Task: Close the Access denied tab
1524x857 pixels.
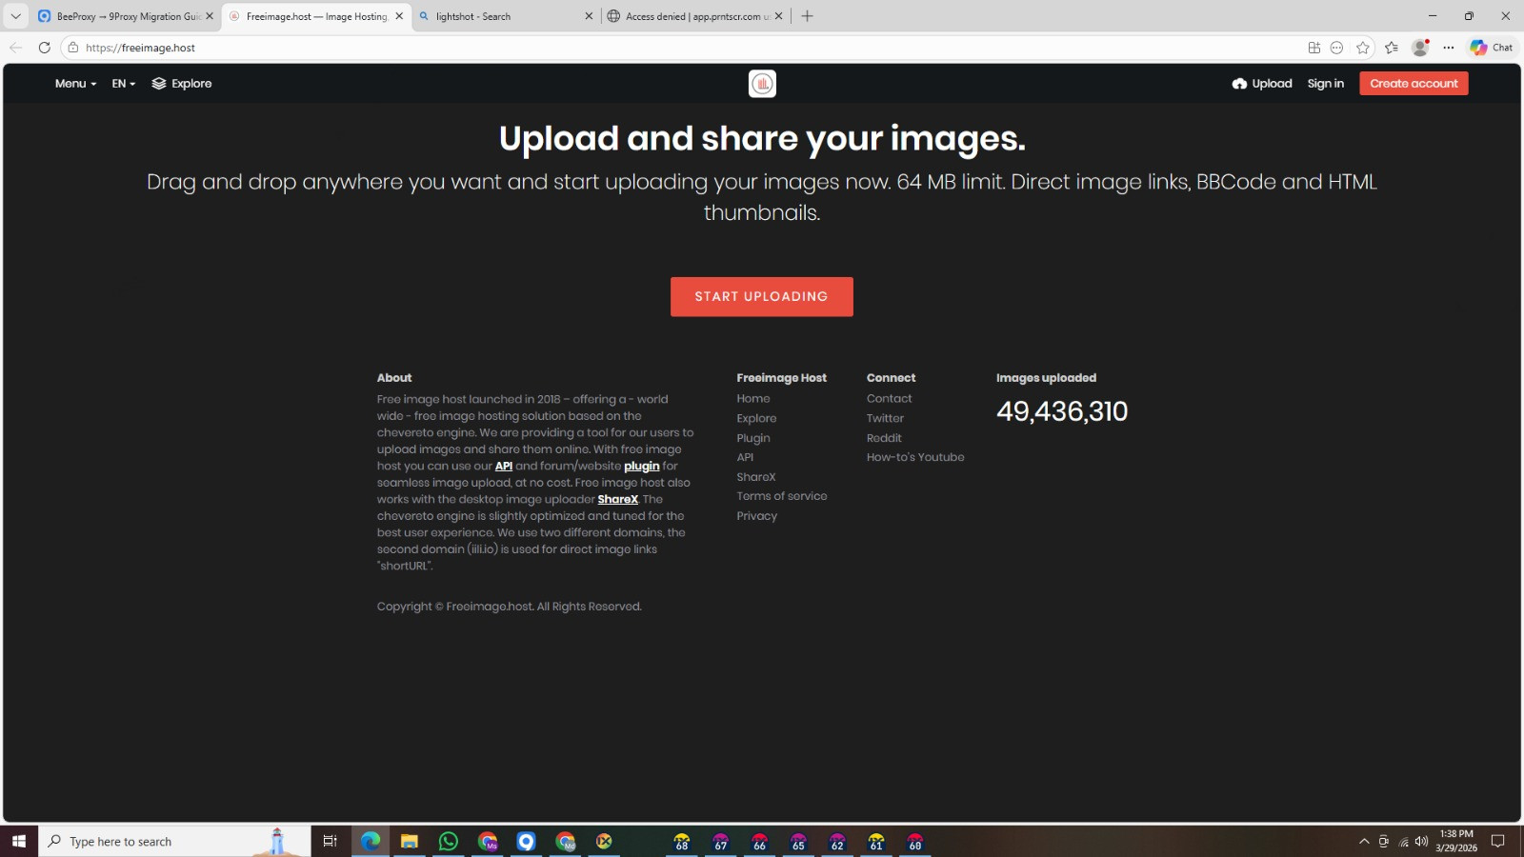Action: 779,16
